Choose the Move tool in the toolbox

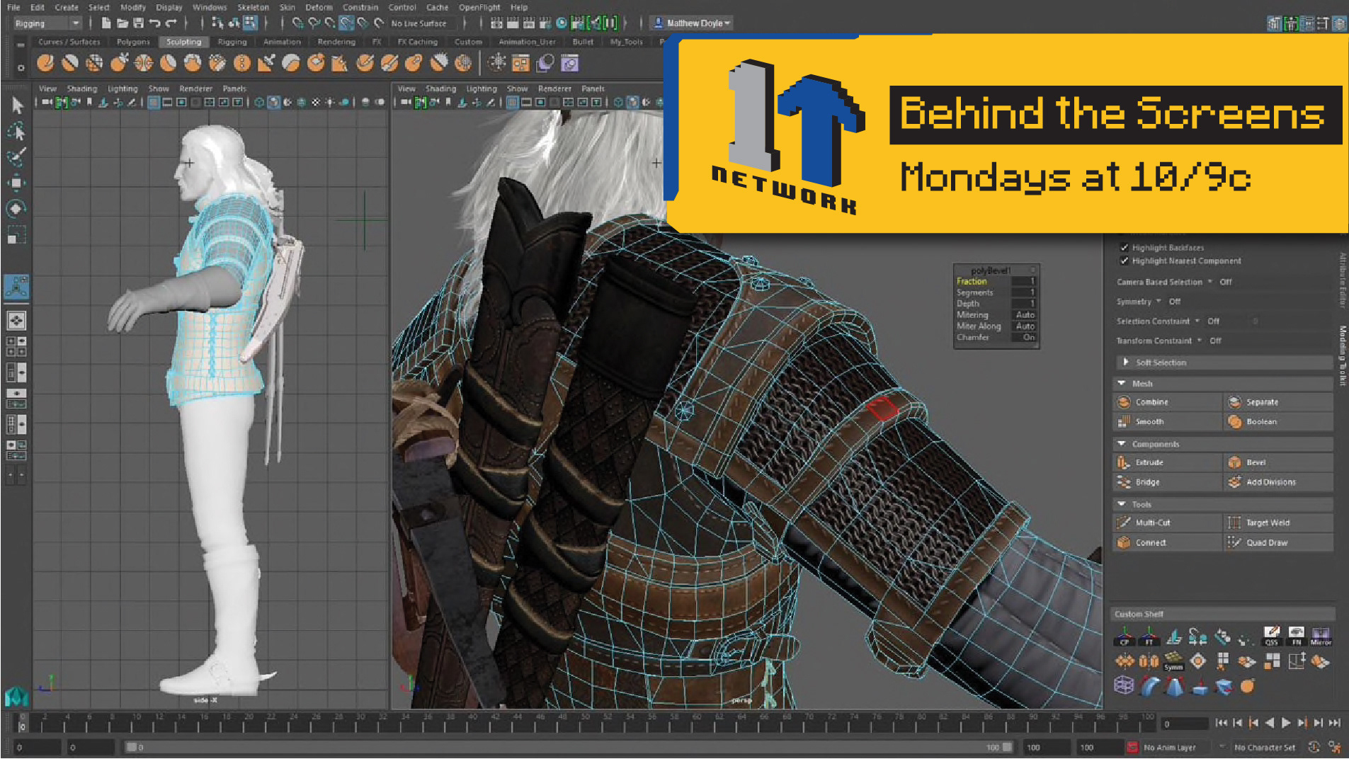[17, 183]
